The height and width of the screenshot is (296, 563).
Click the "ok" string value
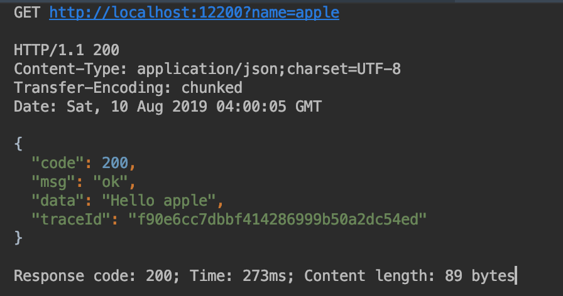coord(111,182)
